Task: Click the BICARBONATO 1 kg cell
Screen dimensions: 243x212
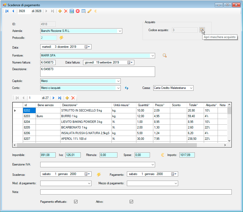Action: point(86,127)
